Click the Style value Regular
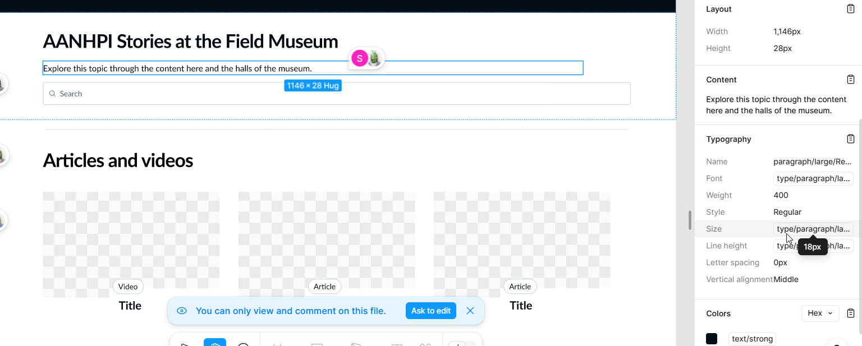The image size is (862, 346). [787, 212]
